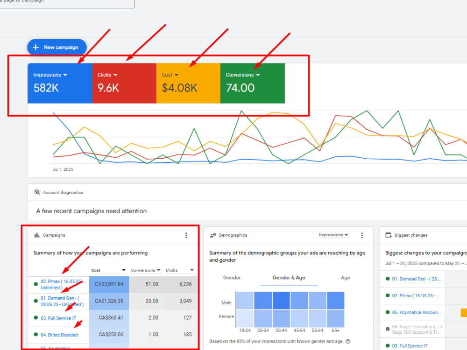Open the 01. Demand Gen campaign in Campaigns

[62, 301]
